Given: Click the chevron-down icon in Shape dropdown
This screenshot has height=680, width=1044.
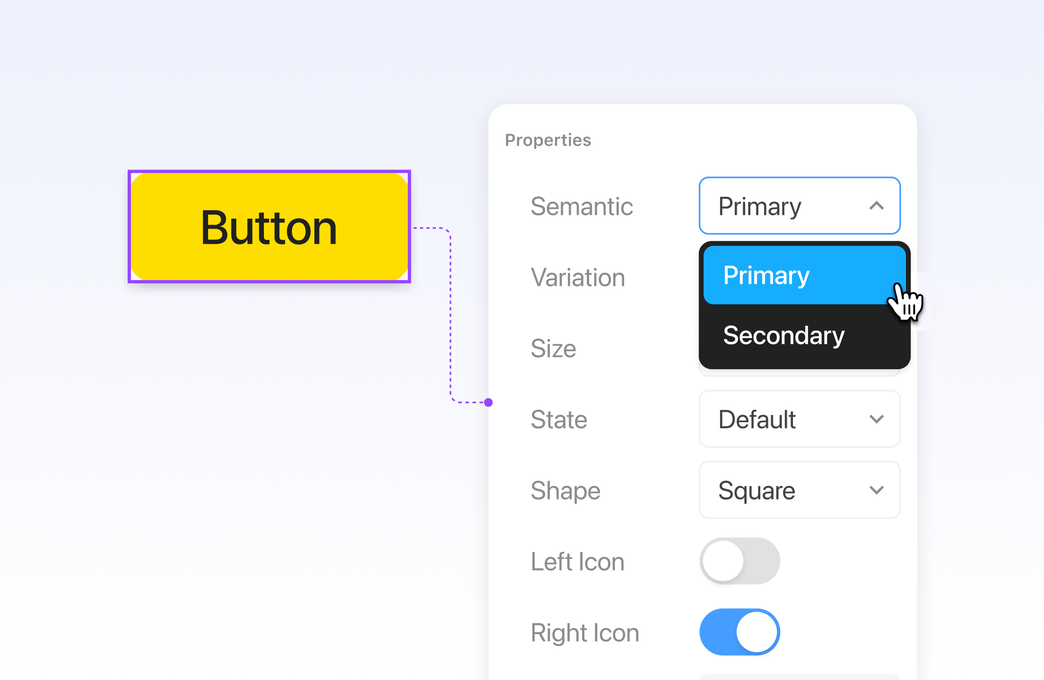Looking at the screenshot, I should (876, 490).
